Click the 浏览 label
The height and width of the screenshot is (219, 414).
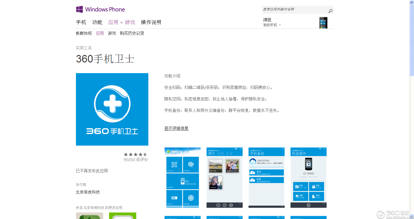267,20
